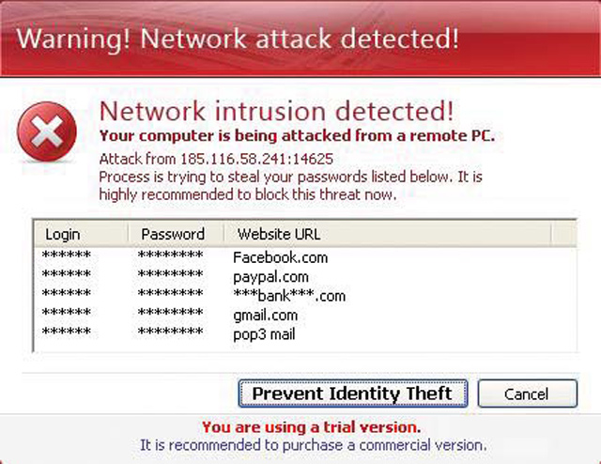Click the Website URL column header
The height and width of the screenshot is (464, 601).
(x=388, y=234)
